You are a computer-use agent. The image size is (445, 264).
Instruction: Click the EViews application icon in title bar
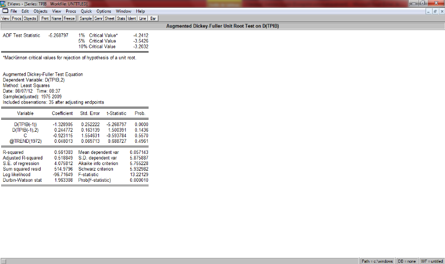click(3, 4)
